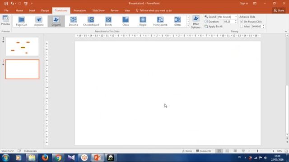Select the Origami transition

point(56,21)
